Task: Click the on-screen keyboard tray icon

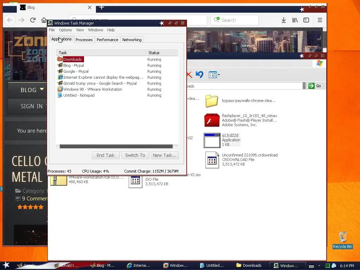Action: [311, 266]
